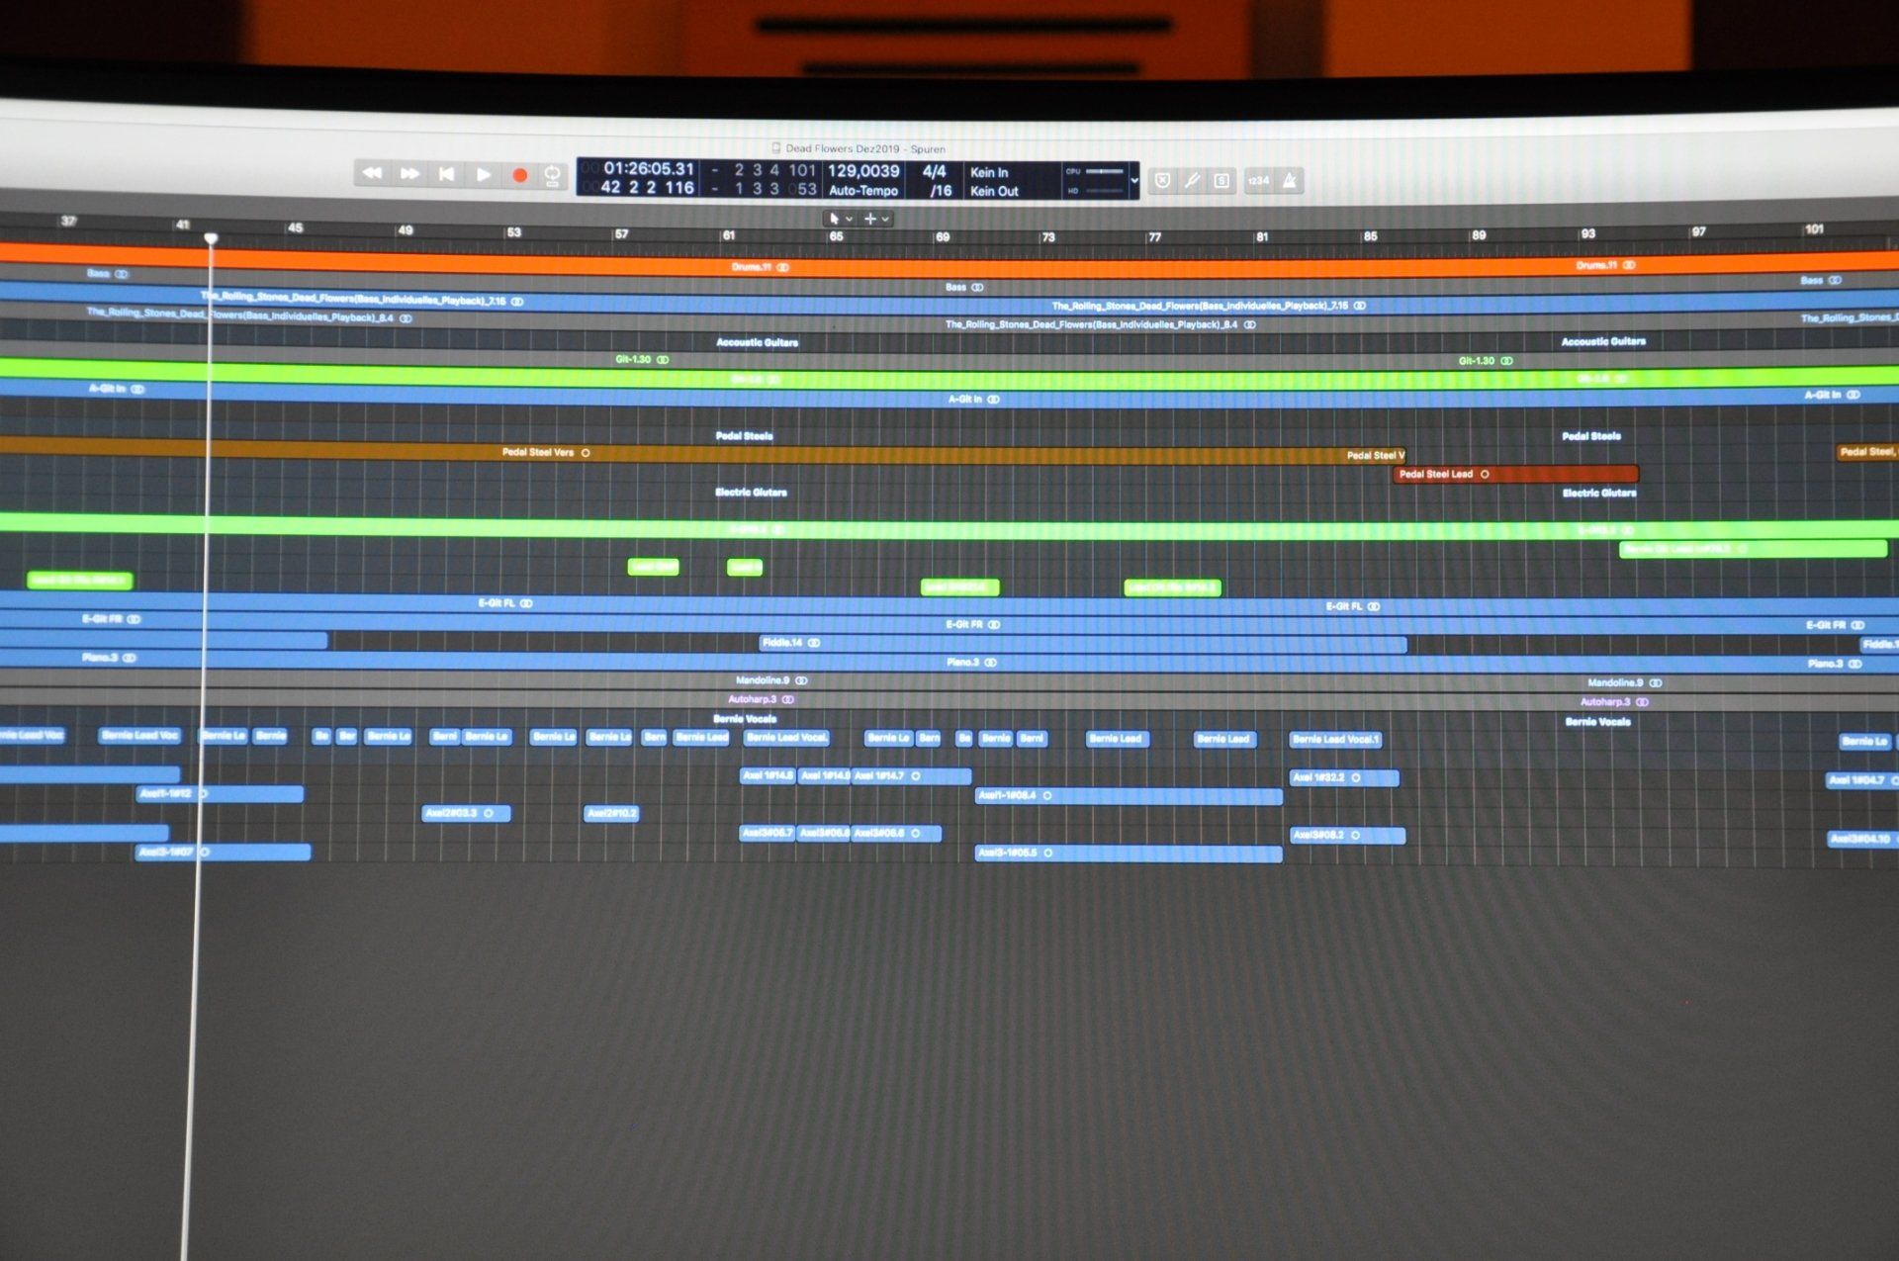Go to project start button
1899x1261 pixels.
tap(446, 175)
